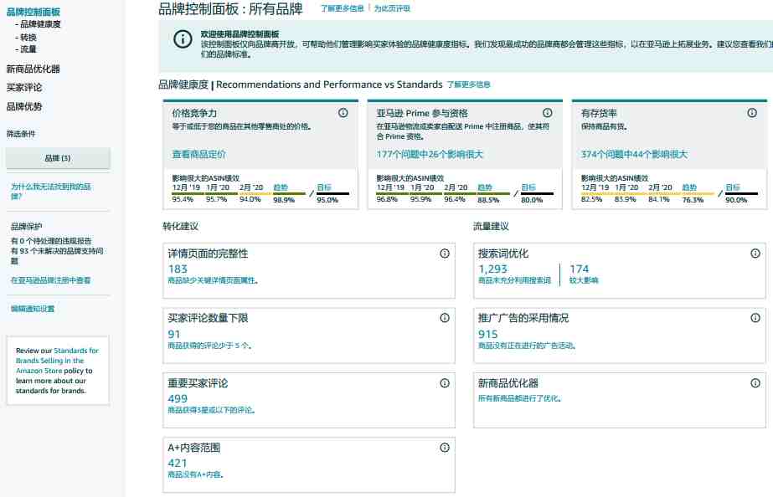Click 了解更多信息 next to Performance vs Standards
This screenshot has height=497, width=773.
click(469, 85)
